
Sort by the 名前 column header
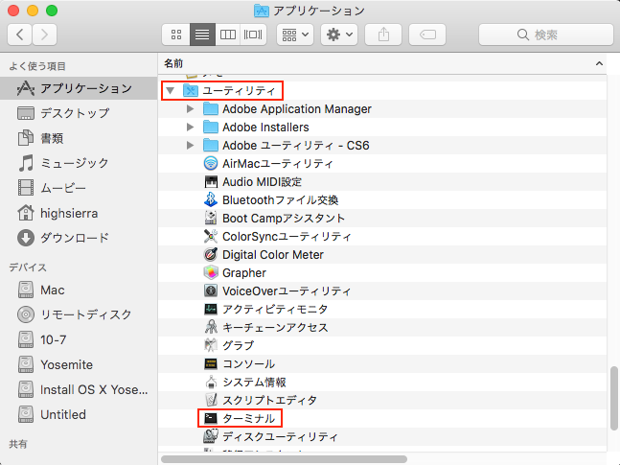click(173, 63)
